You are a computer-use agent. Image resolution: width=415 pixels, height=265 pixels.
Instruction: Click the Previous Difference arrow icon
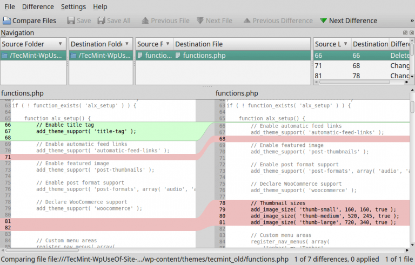(x=247, y=21)
